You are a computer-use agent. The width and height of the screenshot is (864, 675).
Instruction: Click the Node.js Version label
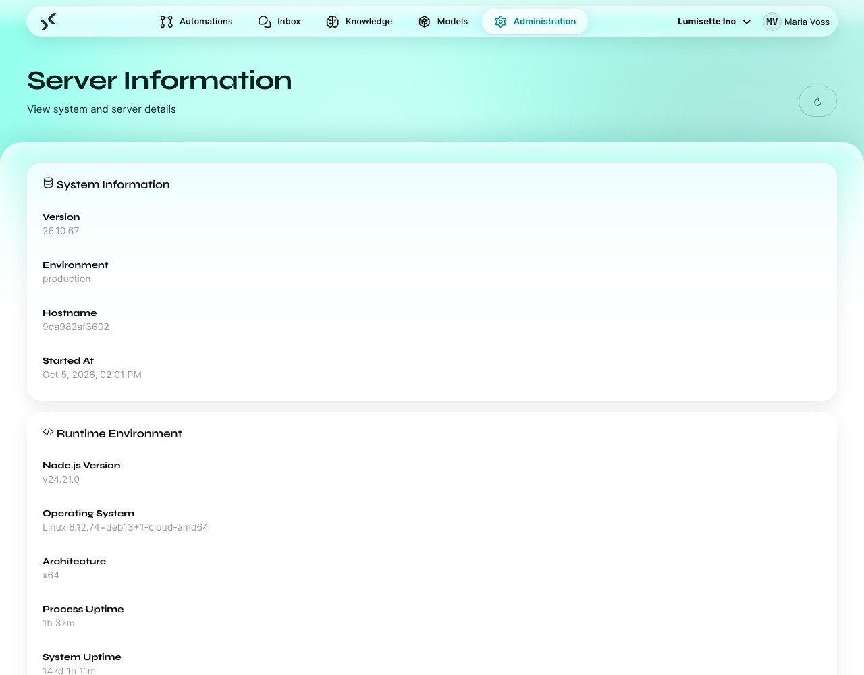click(x=82, y=465)
